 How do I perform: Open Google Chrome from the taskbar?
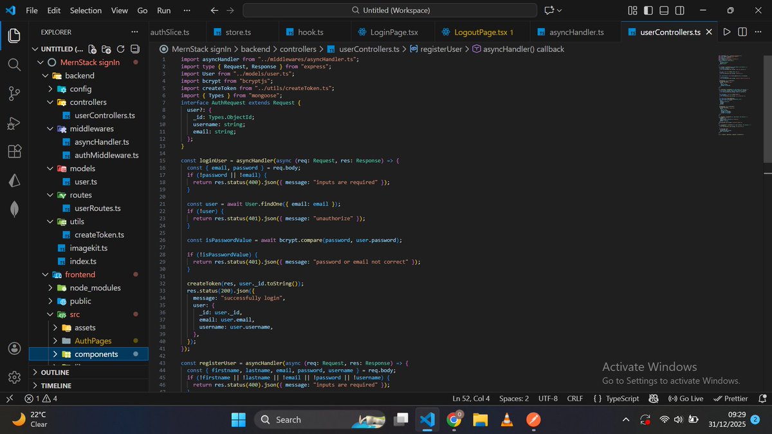[454, 420]
